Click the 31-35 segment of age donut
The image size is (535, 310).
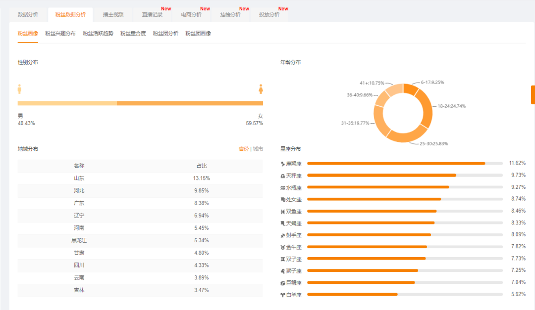pyautogui.click(x=380, y=121)
